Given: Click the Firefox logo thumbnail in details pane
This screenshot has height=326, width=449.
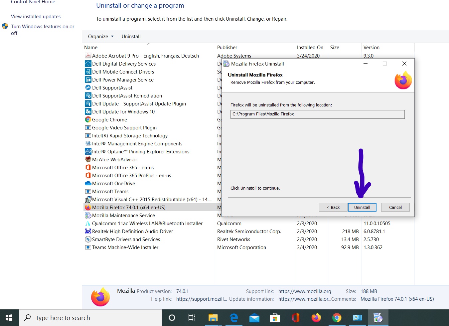Looking at the screenshot, I should coord(100,297).
